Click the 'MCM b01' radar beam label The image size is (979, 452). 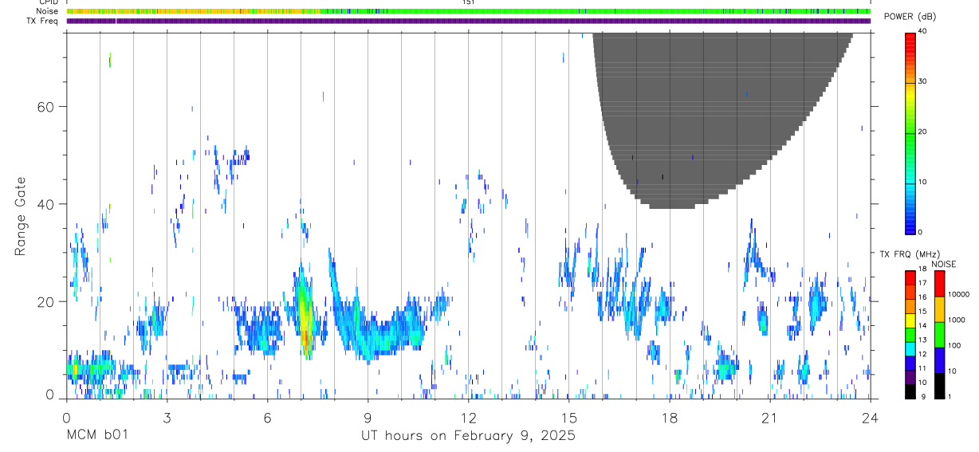pyautogui.click(x=96, y=435)
